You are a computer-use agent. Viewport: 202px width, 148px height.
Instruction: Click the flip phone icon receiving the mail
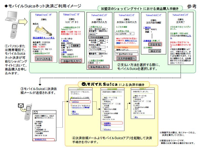(x=28, y=112)
